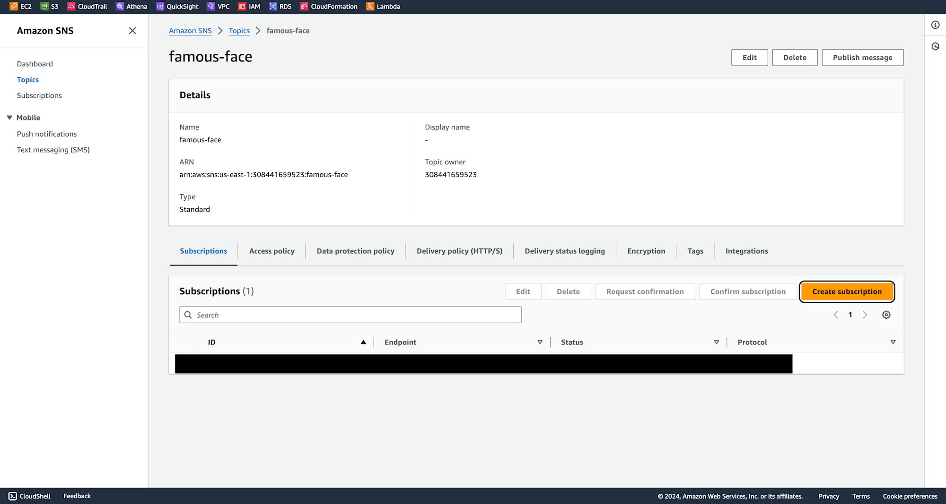
Task: Click Request confirmation button
Action: click(x=645, y=291)
